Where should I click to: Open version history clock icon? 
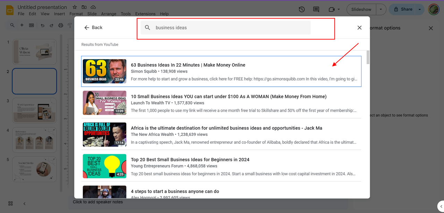[x=302, y=9]
